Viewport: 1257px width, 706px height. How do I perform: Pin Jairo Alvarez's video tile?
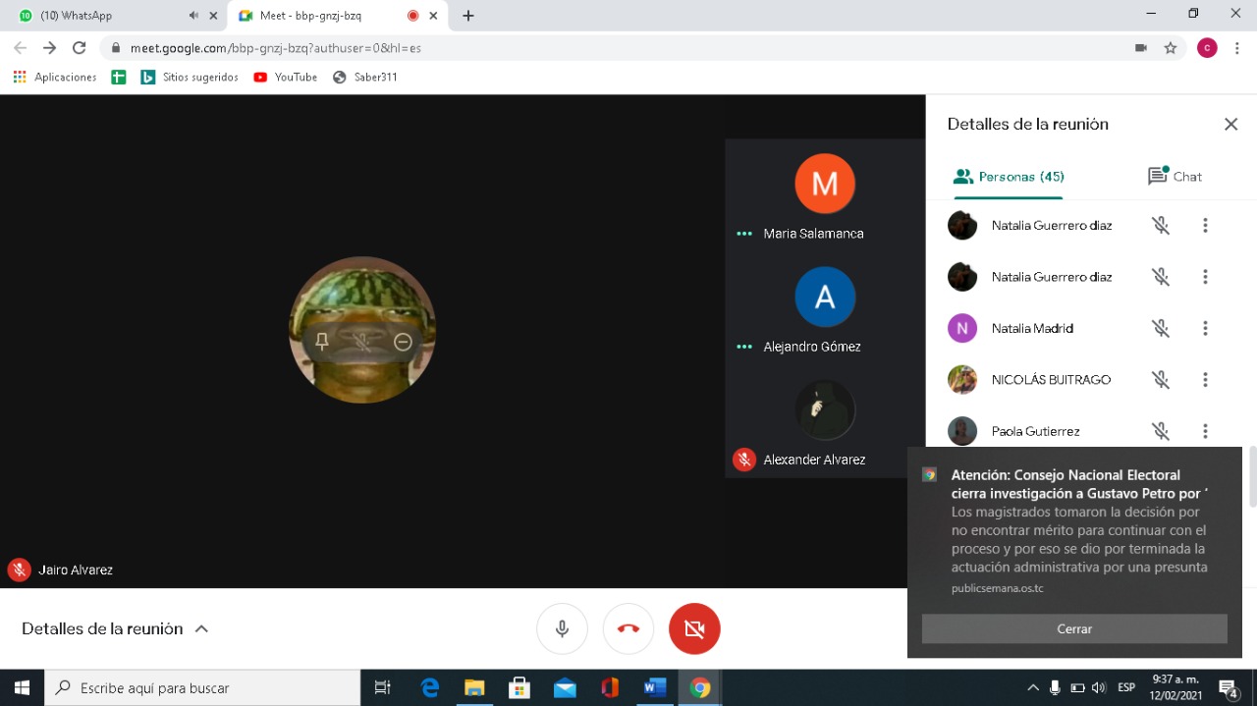point(322,342)
